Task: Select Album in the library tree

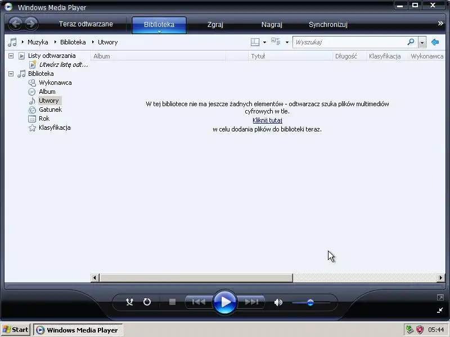Action: [x=47, y=92]
